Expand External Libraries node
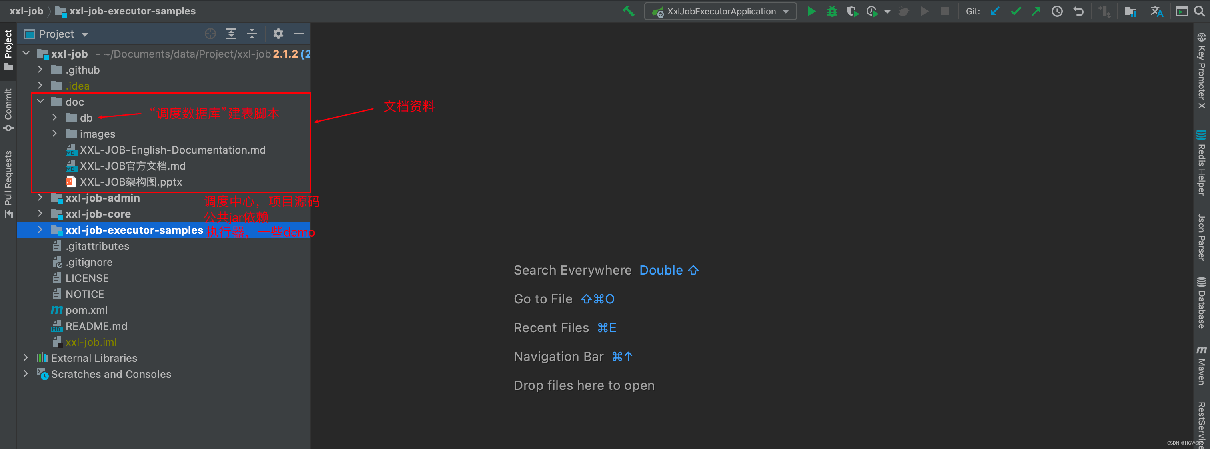This screenshot has width=1210, height=449. tap(26, 358)
